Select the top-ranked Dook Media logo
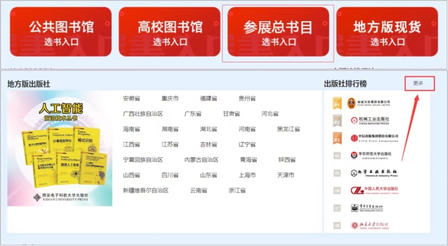Screen dimensions: 448x246 [369, 103]
